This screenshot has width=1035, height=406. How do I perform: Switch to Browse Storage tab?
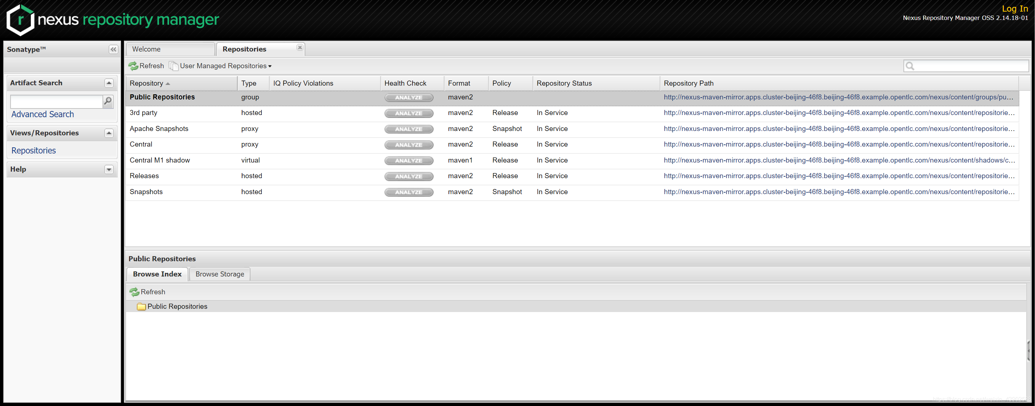(x=220, y=274)
